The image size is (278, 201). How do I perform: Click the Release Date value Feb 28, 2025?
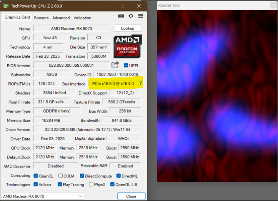[x=48, y=56]
